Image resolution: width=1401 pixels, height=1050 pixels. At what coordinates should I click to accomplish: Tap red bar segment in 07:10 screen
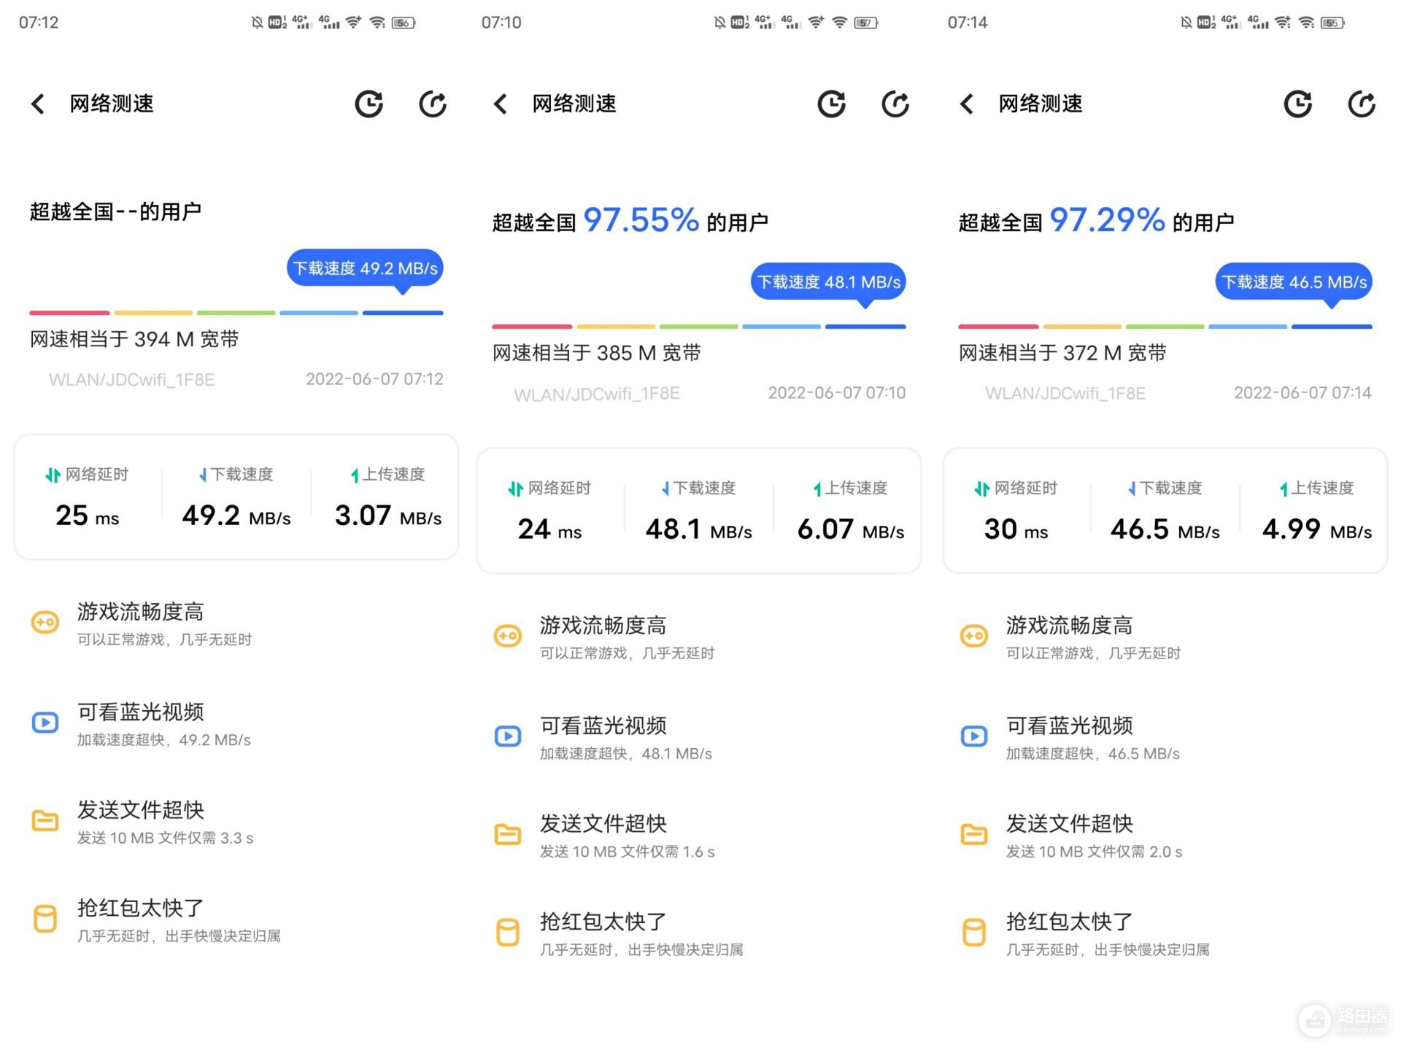pyautogui.click(x=532, y=327)
